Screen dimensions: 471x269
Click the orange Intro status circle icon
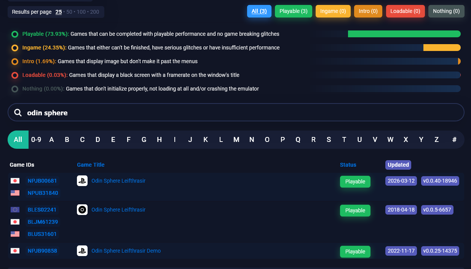pos(15,62)
